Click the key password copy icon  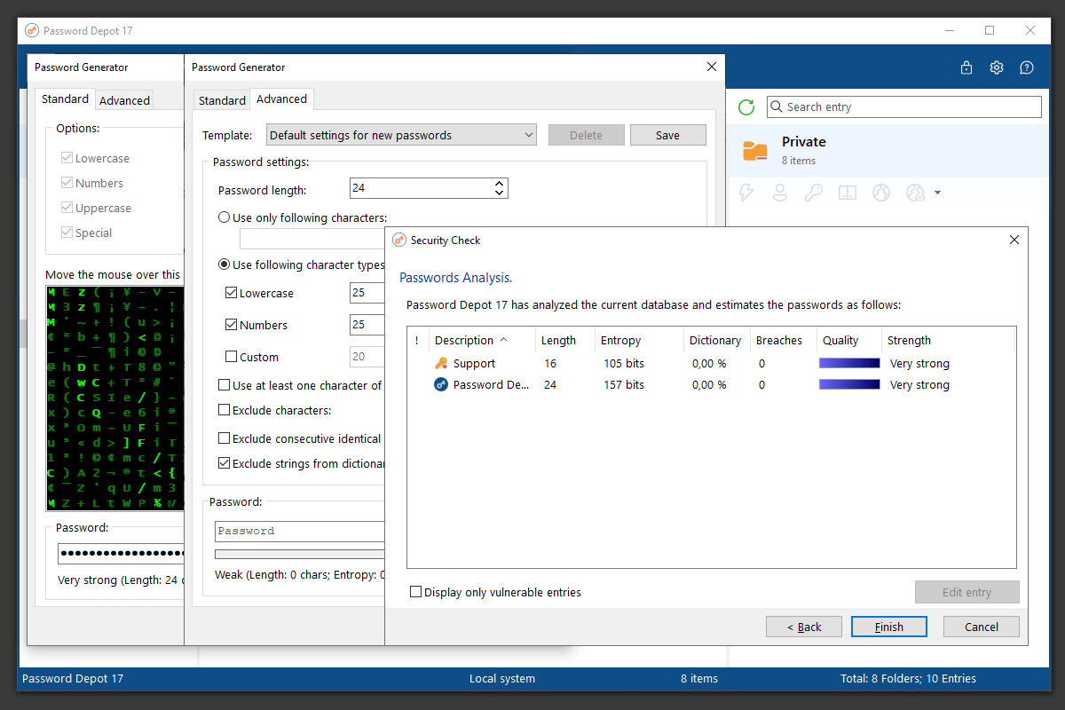tap(813, 193)
